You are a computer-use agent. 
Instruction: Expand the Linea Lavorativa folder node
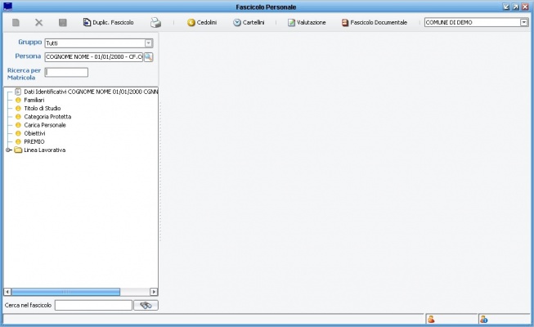click(x=8, y=150)
